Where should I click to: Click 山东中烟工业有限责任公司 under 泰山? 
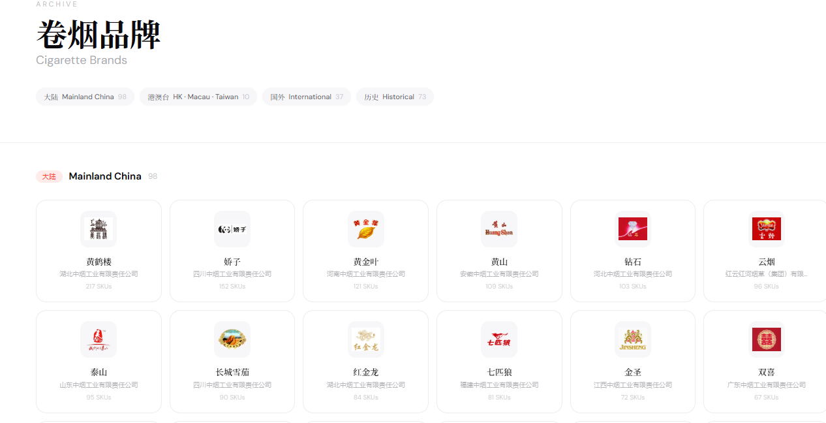pos(99,385)
